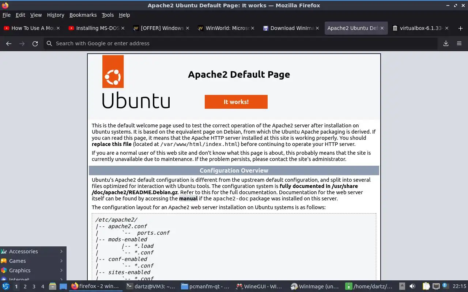Go back one page in Firefox

[9, 43]
